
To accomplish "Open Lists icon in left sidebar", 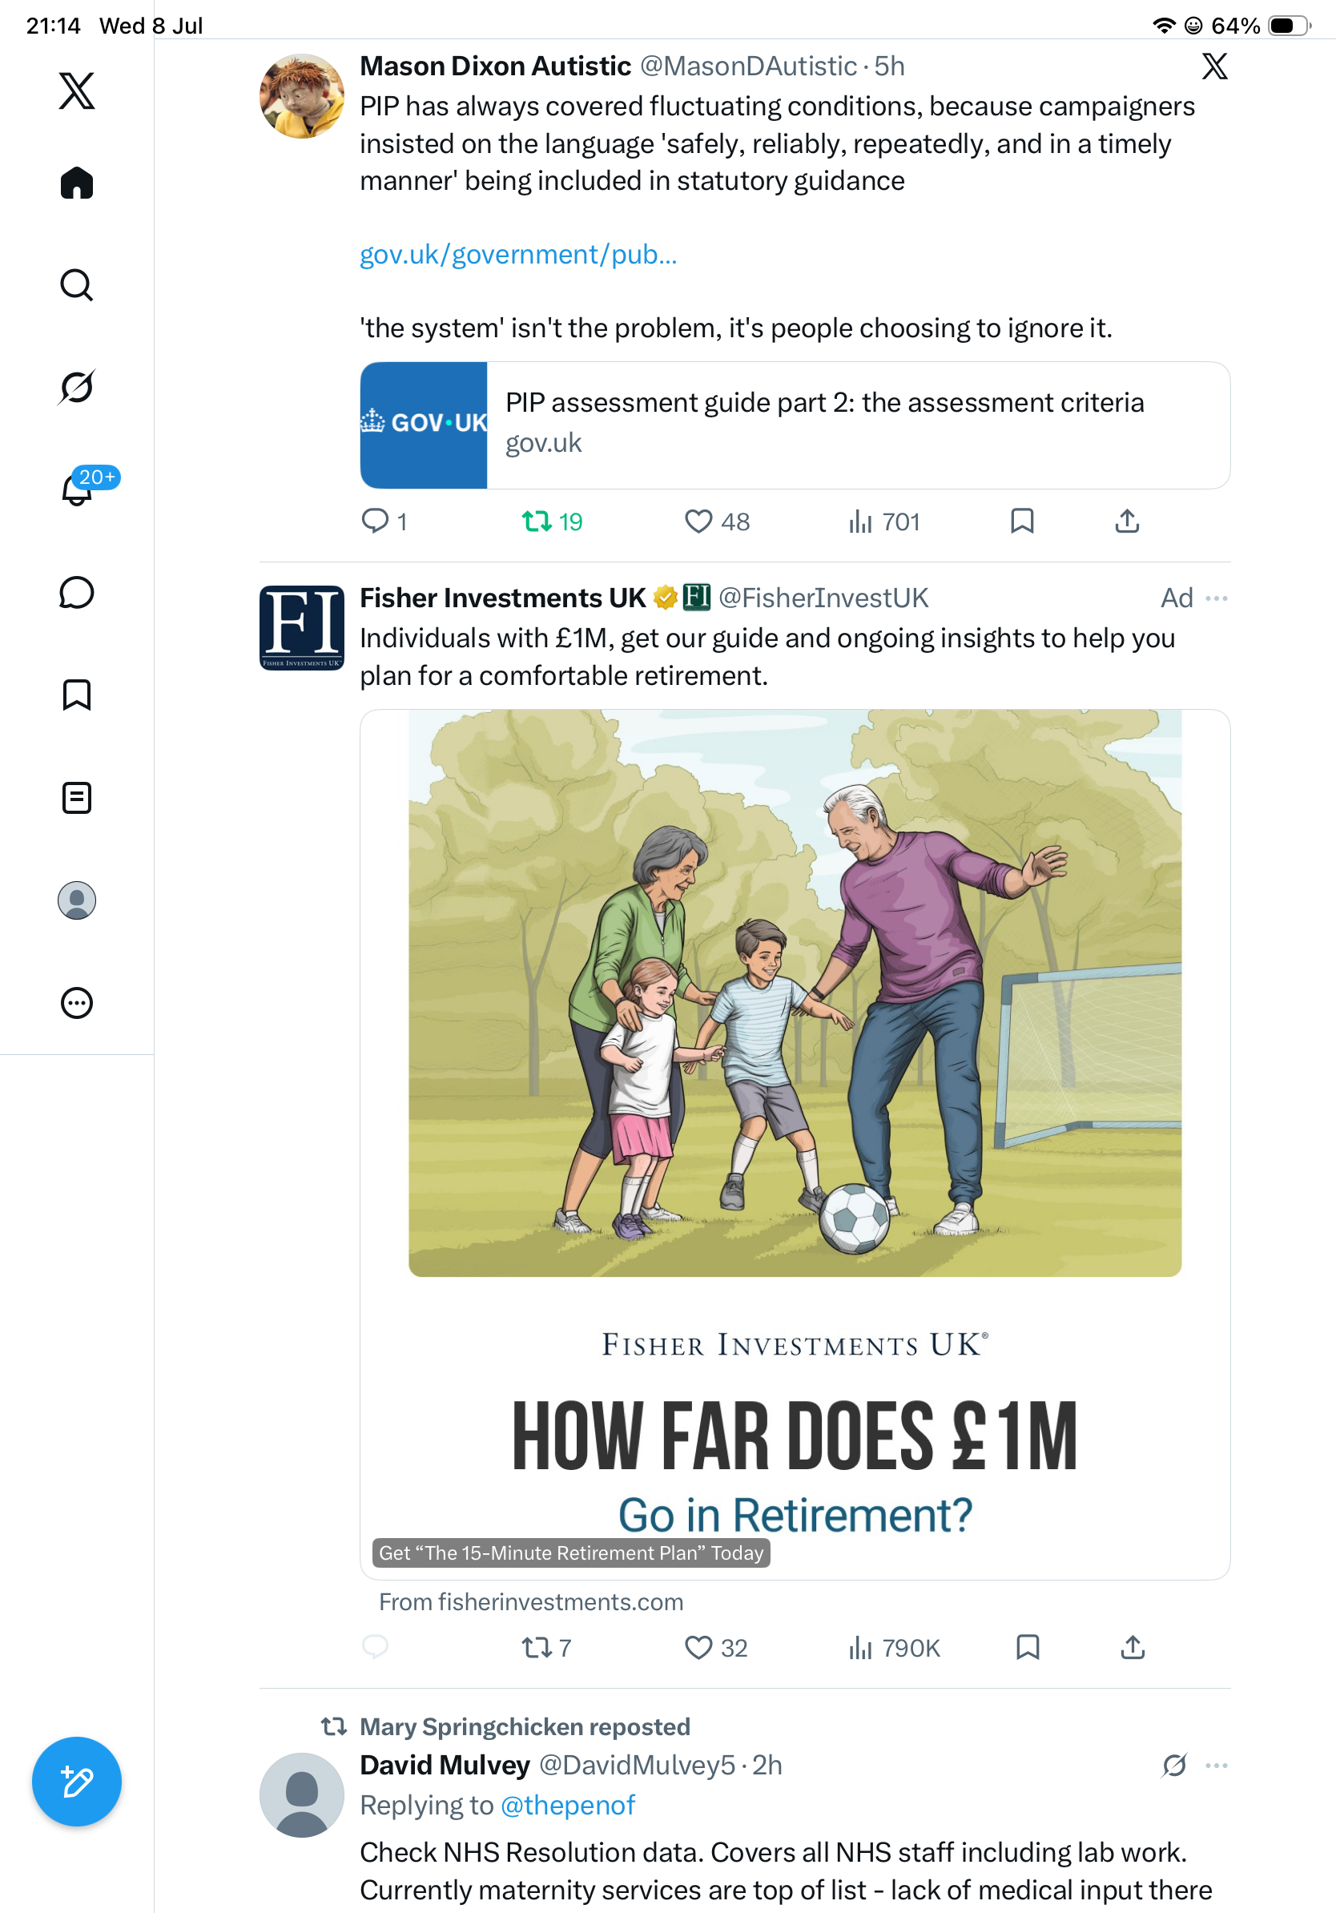I will point(77,797).
